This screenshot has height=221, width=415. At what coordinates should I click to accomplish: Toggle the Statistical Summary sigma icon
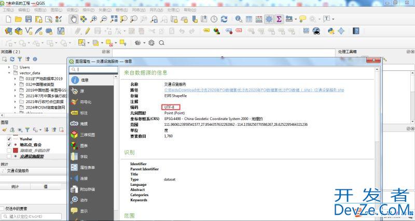(279, 19)
